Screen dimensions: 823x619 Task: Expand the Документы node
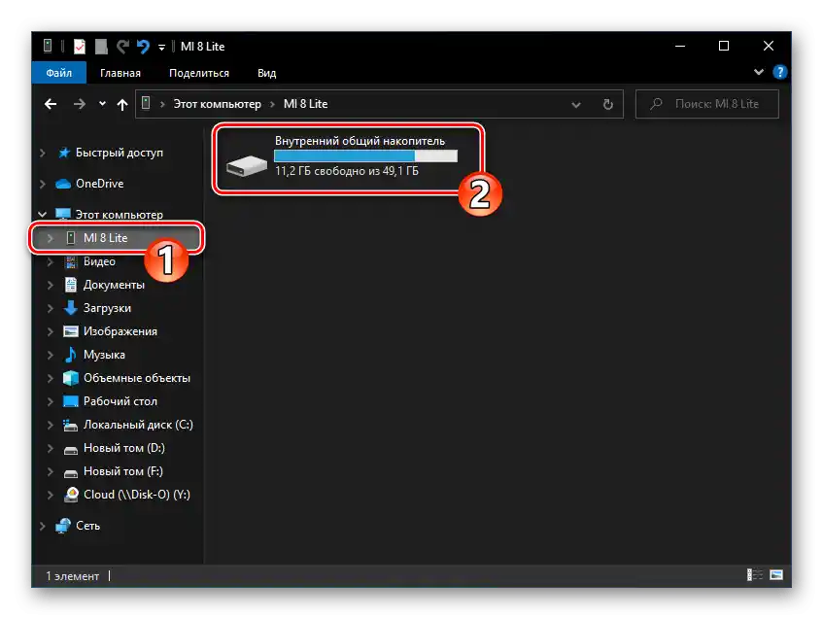[51, 285]
